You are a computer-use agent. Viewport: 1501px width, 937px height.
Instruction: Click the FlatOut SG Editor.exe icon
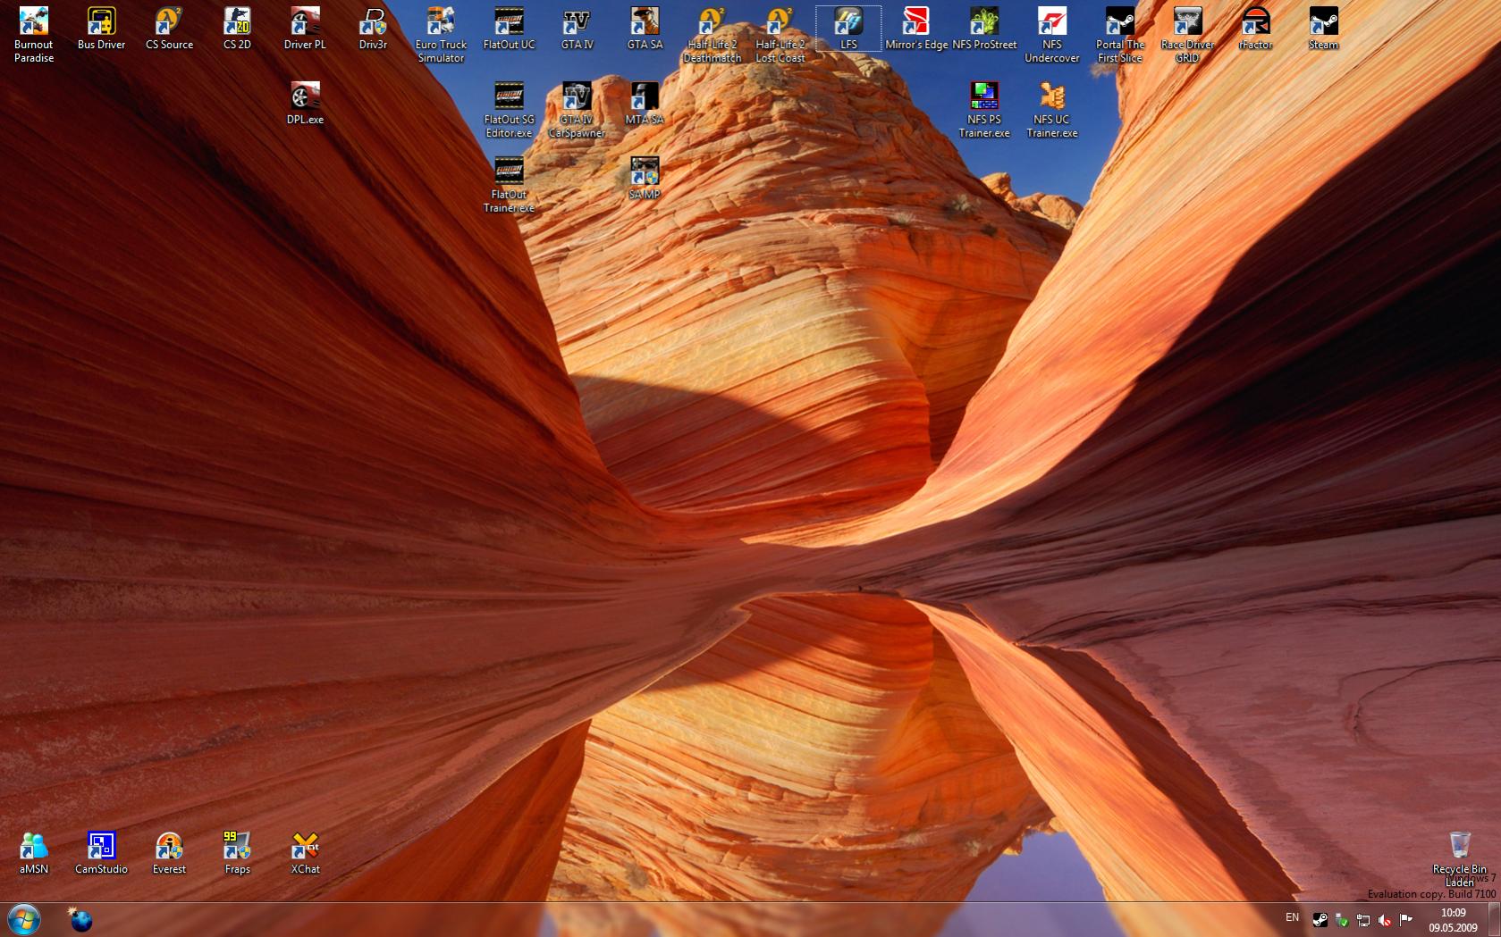coord(509,110)
